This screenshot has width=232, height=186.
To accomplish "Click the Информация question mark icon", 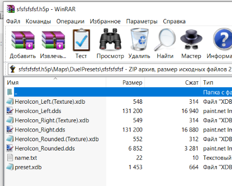I will point(223,39).
